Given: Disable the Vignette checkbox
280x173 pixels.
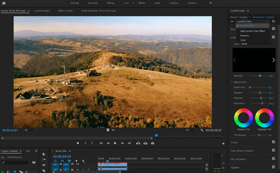Looking at the screenshot, I should 273,166.
